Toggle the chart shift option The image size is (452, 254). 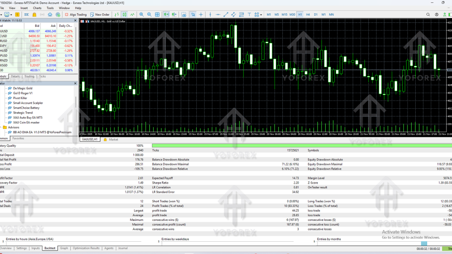pyautogui.click(x=174, y=14)
